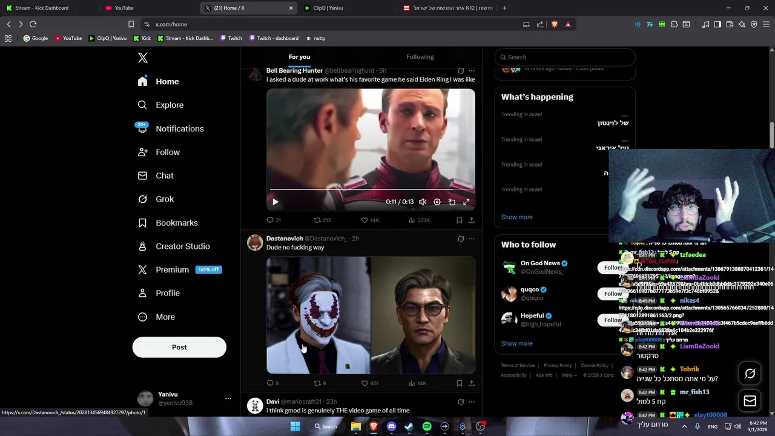Open more menu on Bell Bearing Hunter post
775x436 pixels.
472,71
